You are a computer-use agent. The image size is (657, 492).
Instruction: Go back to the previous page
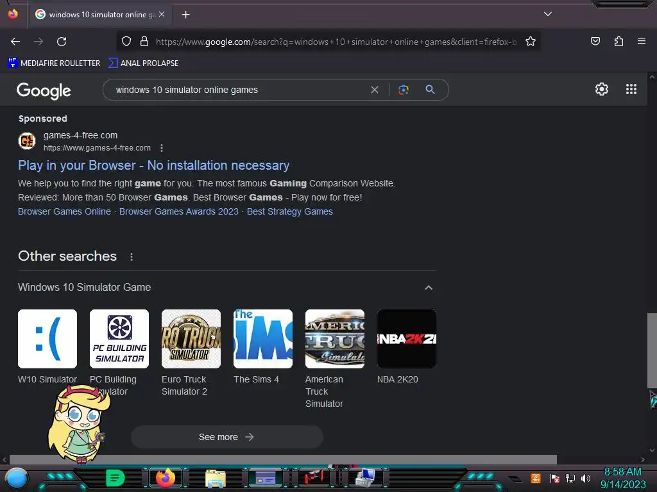tap(15, 42)
